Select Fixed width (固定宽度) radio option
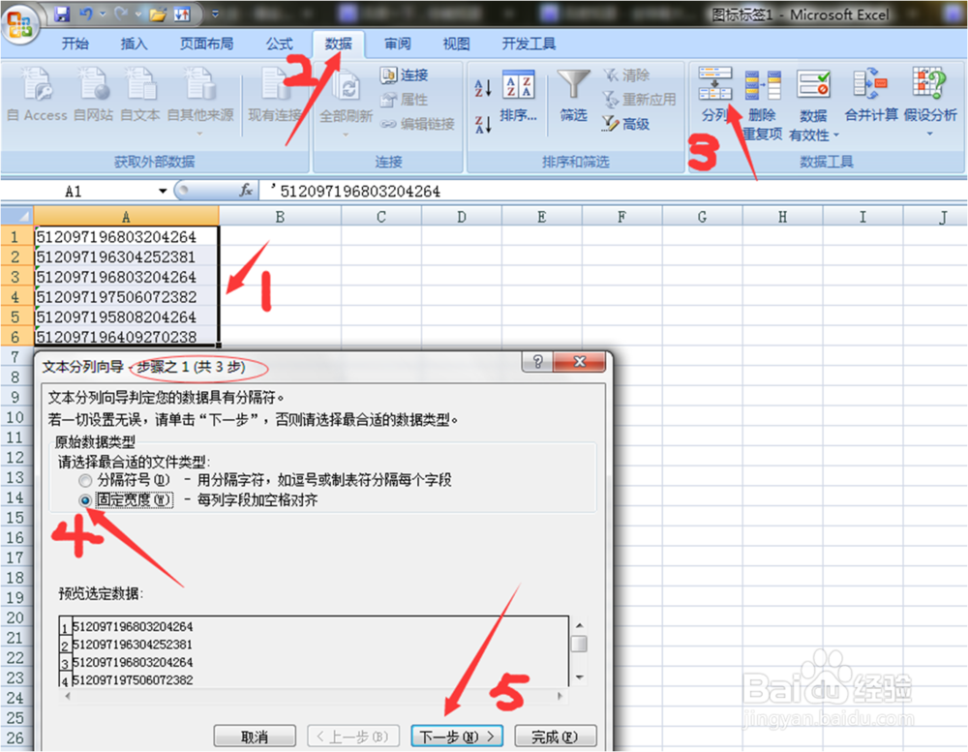The width and height of the screenshot is (968, 752). (x=85, y=500)
